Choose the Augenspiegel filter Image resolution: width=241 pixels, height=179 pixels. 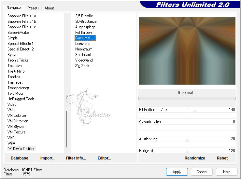(x=86, y=27)
